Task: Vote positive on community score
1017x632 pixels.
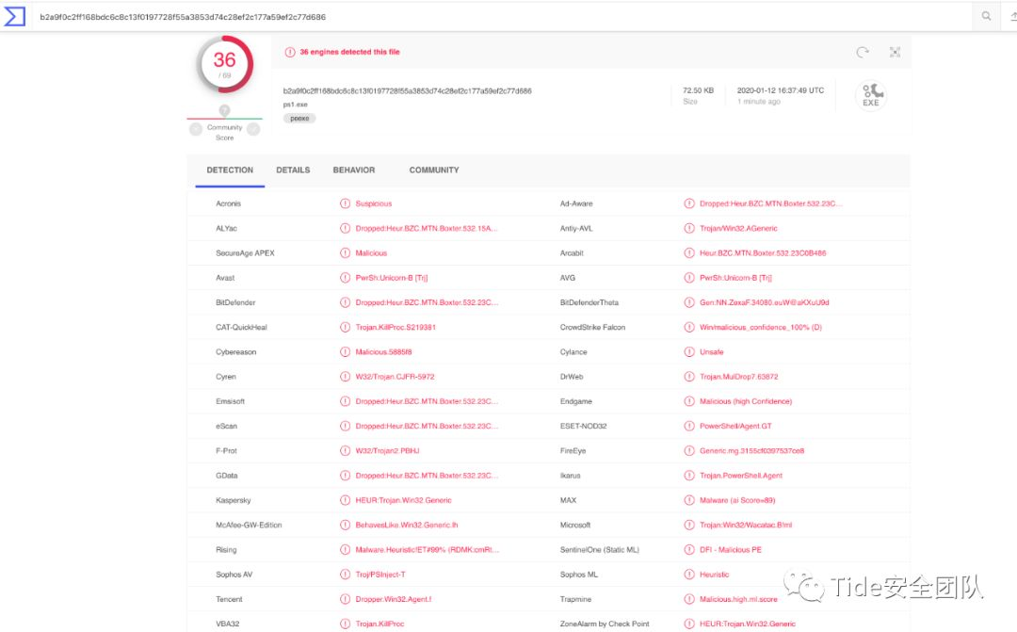Action: click(x=253, y=129)
